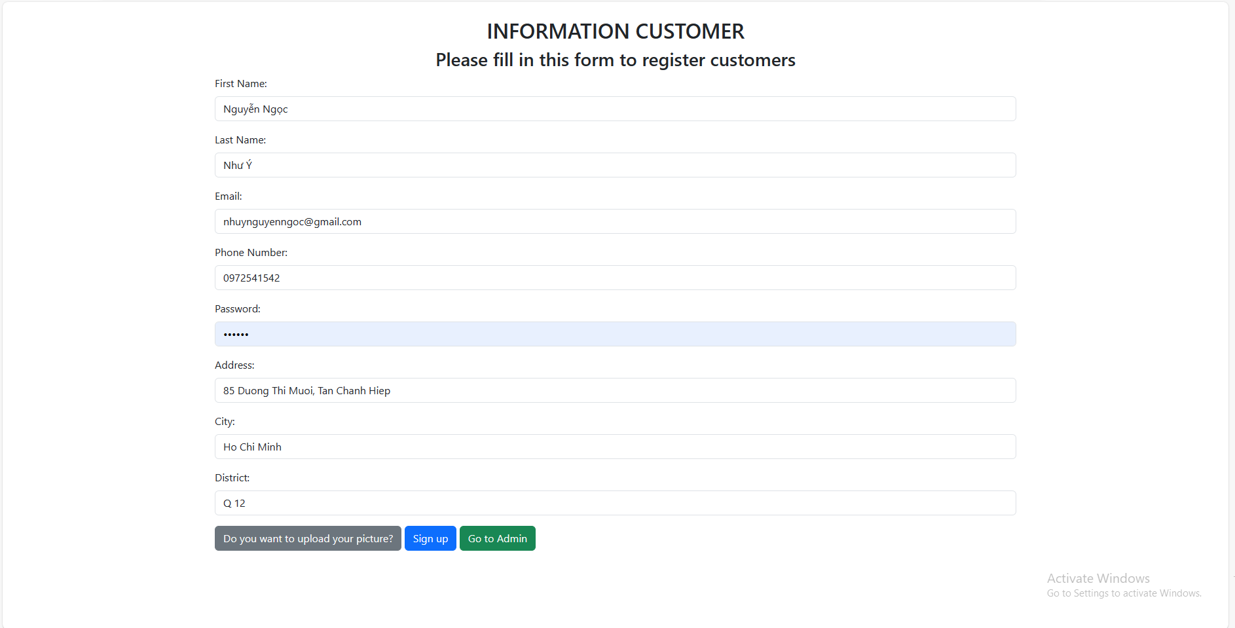Click the 'Address:' label text

coord(234,365)
